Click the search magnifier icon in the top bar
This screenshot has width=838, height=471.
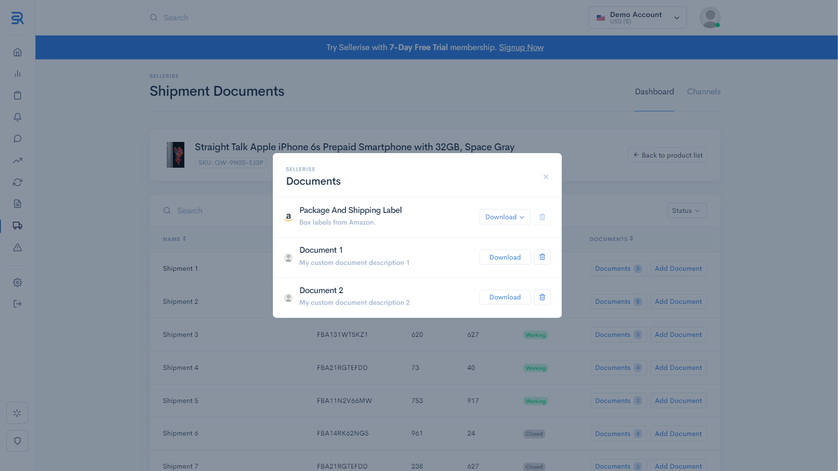(154, 17)
